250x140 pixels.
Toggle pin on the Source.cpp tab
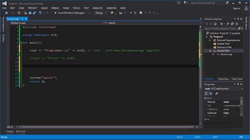(23, 19)
